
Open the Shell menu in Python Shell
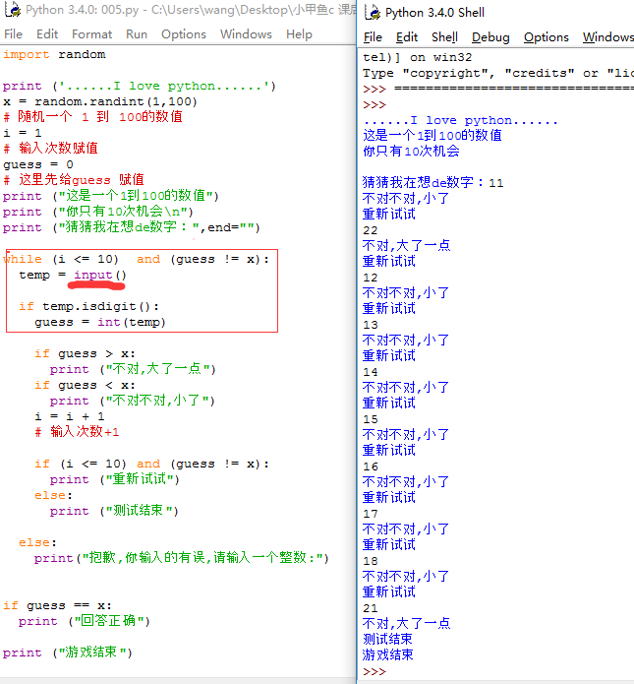coord(445,37)
